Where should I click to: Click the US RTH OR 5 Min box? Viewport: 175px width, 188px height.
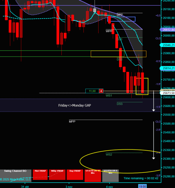(111, 176)
